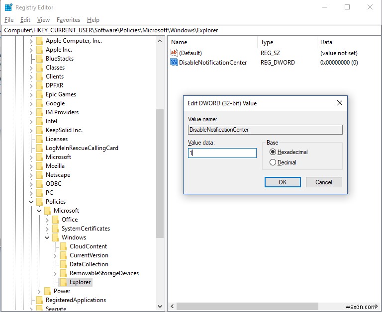This screenshot has width=382, height=312.
Task: Collapse the Windows tree node
Action: click(47, 237)
